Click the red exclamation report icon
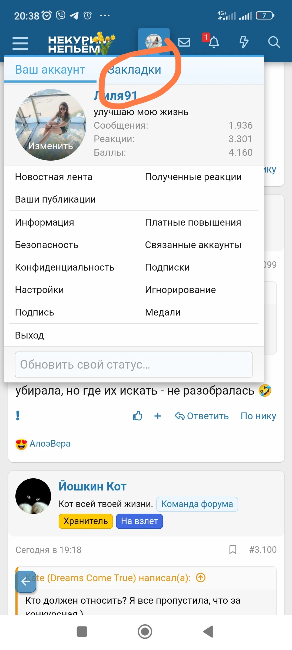This screenshot has height=650, width=292. tap(18, 416)
